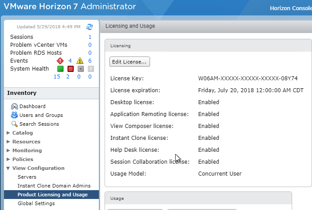
Task: Click the Licensing section header
Action: [x=208, y=45]
